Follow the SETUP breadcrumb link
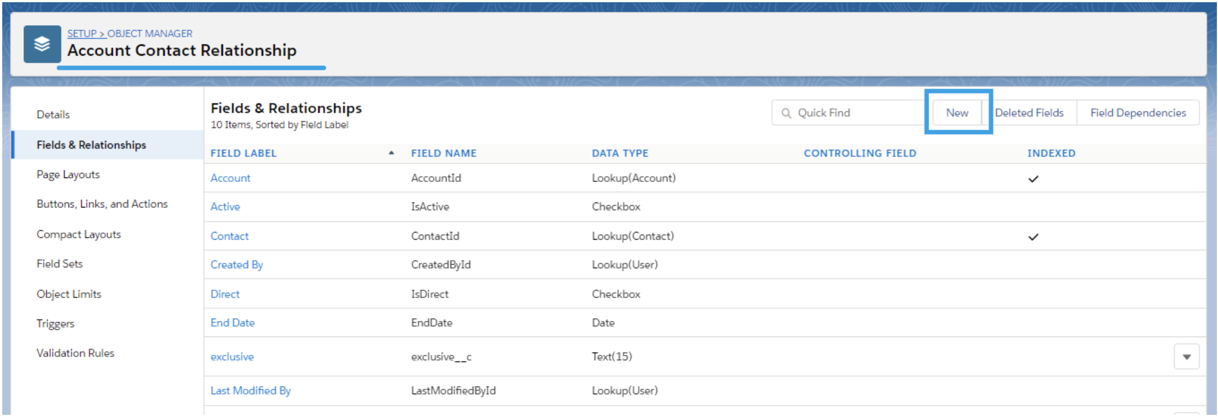This screenshot has height=416, width=1218. [82, 33]
